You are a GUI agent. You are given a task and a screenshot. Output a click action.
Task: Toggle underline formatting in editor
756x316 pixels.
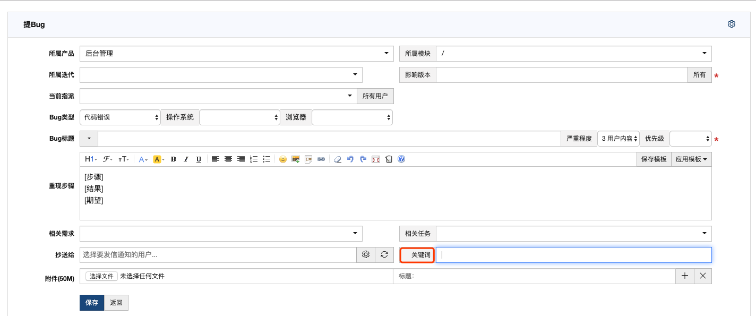click(199, 159)
